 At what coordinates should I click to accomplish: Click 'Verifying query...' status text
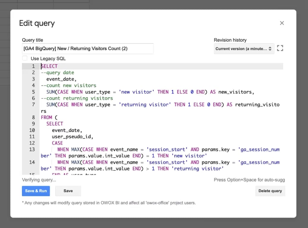(x=39, y=180)
